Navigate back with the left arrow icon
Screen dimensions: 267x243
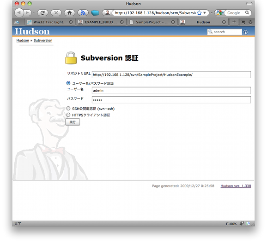tap(19, 13)
